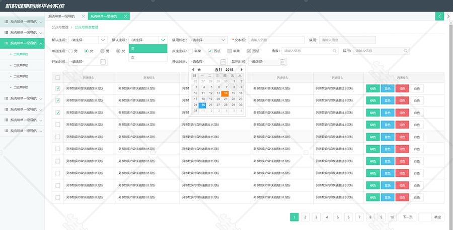Switch to the inactive 系统菜单一级导航 tab
The height and width of the screenshot is (230, 453).
[x=61, y=17]
